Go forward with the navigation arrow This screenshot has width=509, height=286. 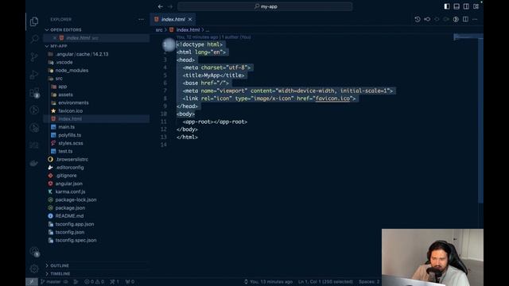pyautogui.click(x=170, y=6)
